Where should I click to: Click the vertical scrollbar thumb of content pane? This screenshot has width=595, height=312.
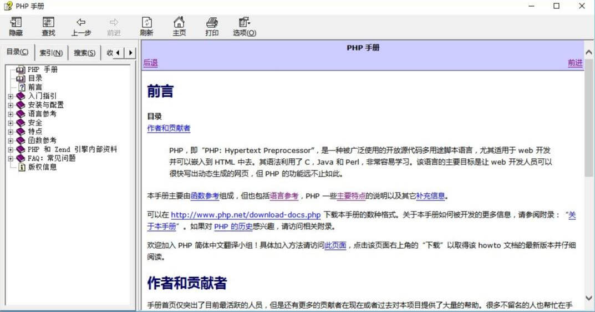pyautogui.click(x=589, y=117)
